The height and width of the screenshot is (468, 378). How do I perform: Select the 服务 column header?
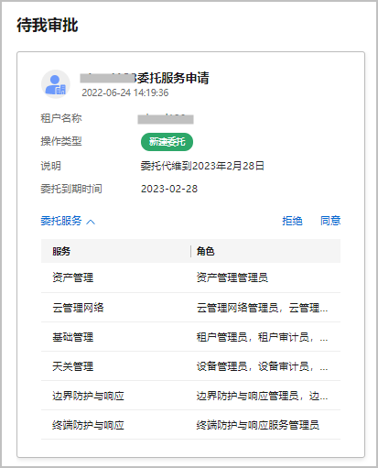(x=61, y=251)
